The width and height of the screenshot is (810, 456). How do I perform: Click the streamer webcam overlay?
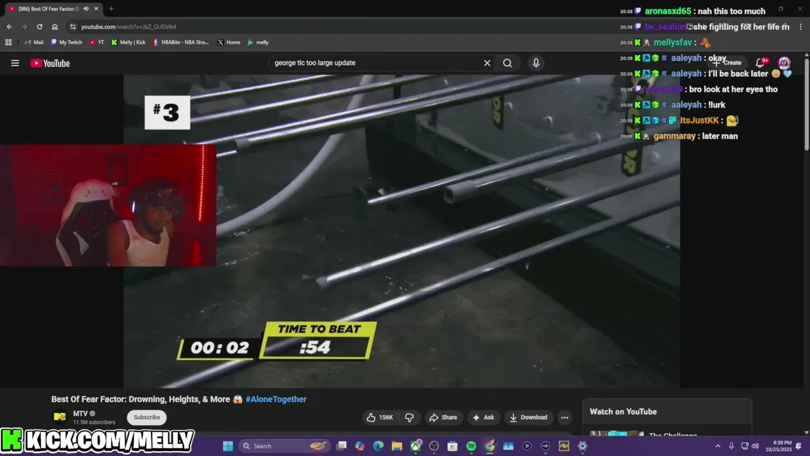(108, 205)
